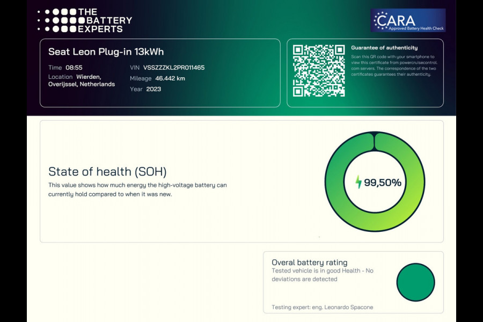This screenshot has height=322, width=483.
Task: Click the Testing expert: eng. Leonardo Spacone line
Action: point(322,307)
